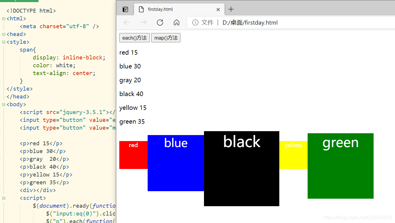Screen dimensions: 395x223
Task: Open a new browser tab
Action: click(231, 9)
